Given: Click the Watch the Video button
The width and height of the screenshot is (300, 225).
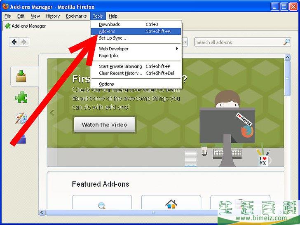Looking at the screenshot, I should (105, 125).
